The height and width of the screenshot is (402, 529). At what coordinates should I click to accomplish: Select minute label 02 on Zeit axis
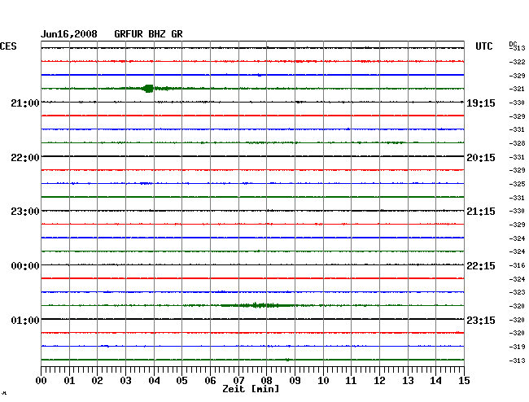coord(97,380)
